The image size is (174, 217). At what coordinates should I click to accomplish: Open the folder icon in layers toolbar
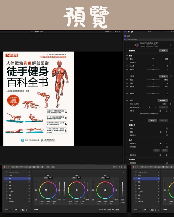point(48,167)
